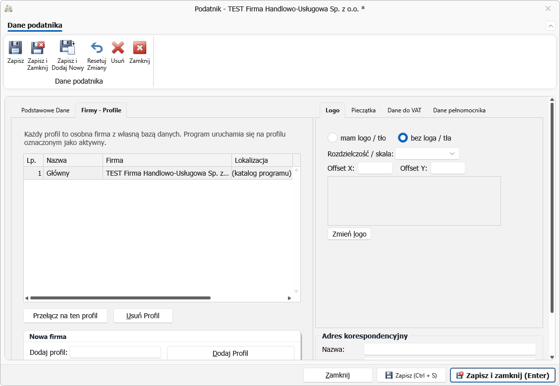Click the profile table horizontal scrollbar thumb
Image resolution: width=560 pixels, height=386 pixels.
click(120, 298)
